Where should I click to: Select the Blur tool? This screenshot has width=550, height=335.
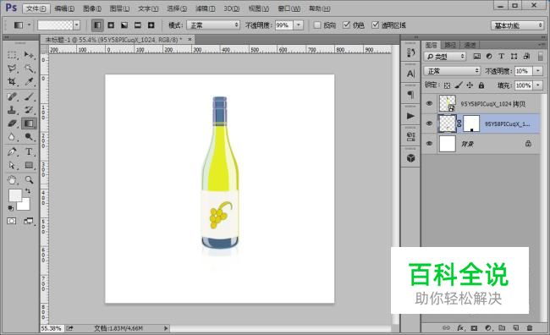(12, 137)
